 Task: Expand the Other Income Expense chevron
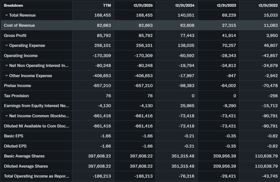pyautogui.click(x=6, y=76)
